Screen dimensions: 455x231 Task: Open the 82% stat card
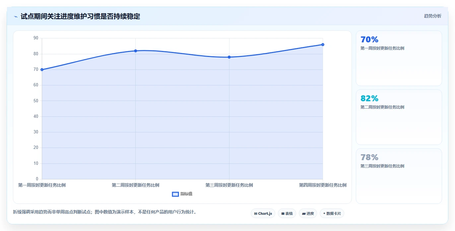coord(399,117)
